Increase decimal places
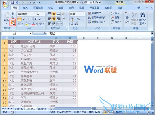Screen dimensions: 155x115 (72, 24)
